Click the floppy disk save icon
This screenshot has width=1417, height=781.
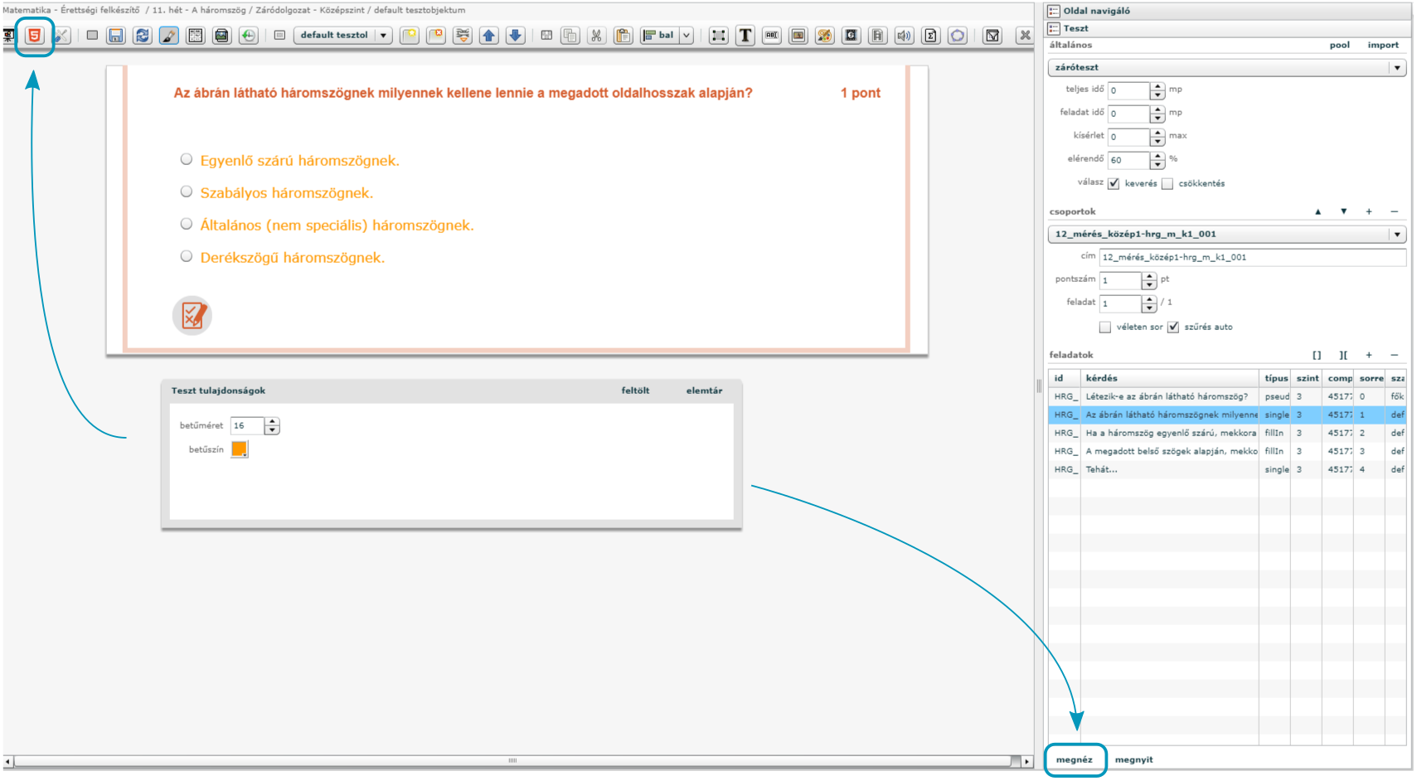click(116, 36)
